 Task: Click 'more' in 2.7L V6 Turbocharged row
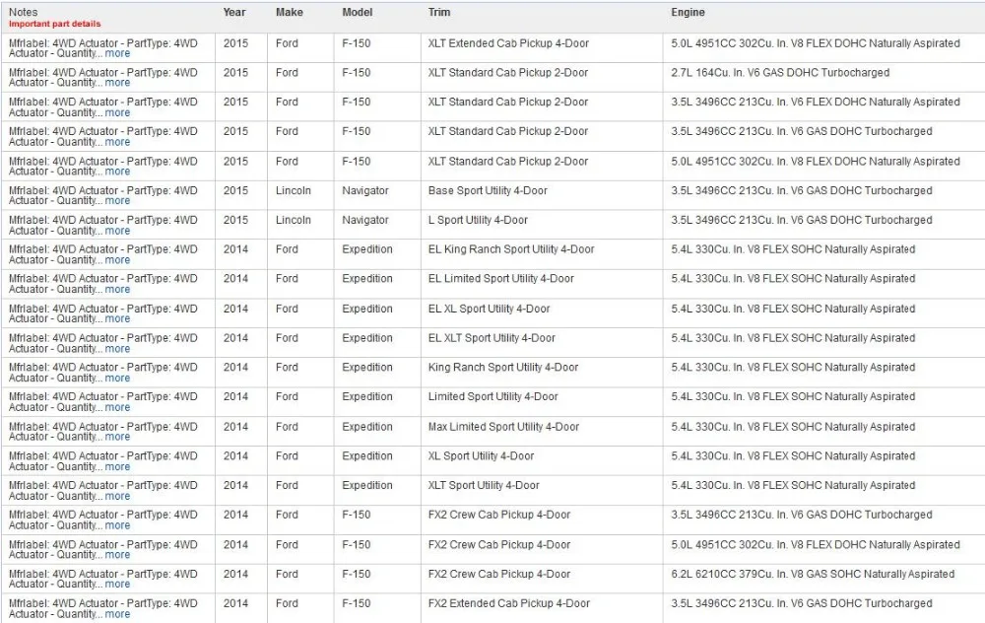(117, 83)
